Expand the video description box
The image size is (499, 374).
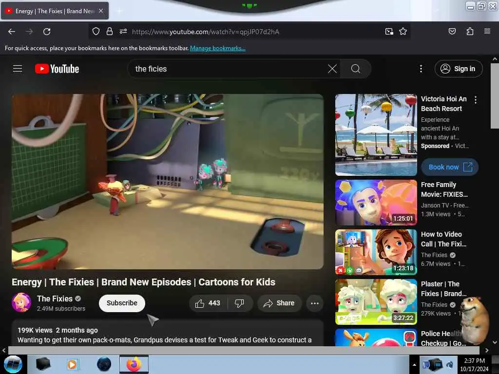[168, 333]
